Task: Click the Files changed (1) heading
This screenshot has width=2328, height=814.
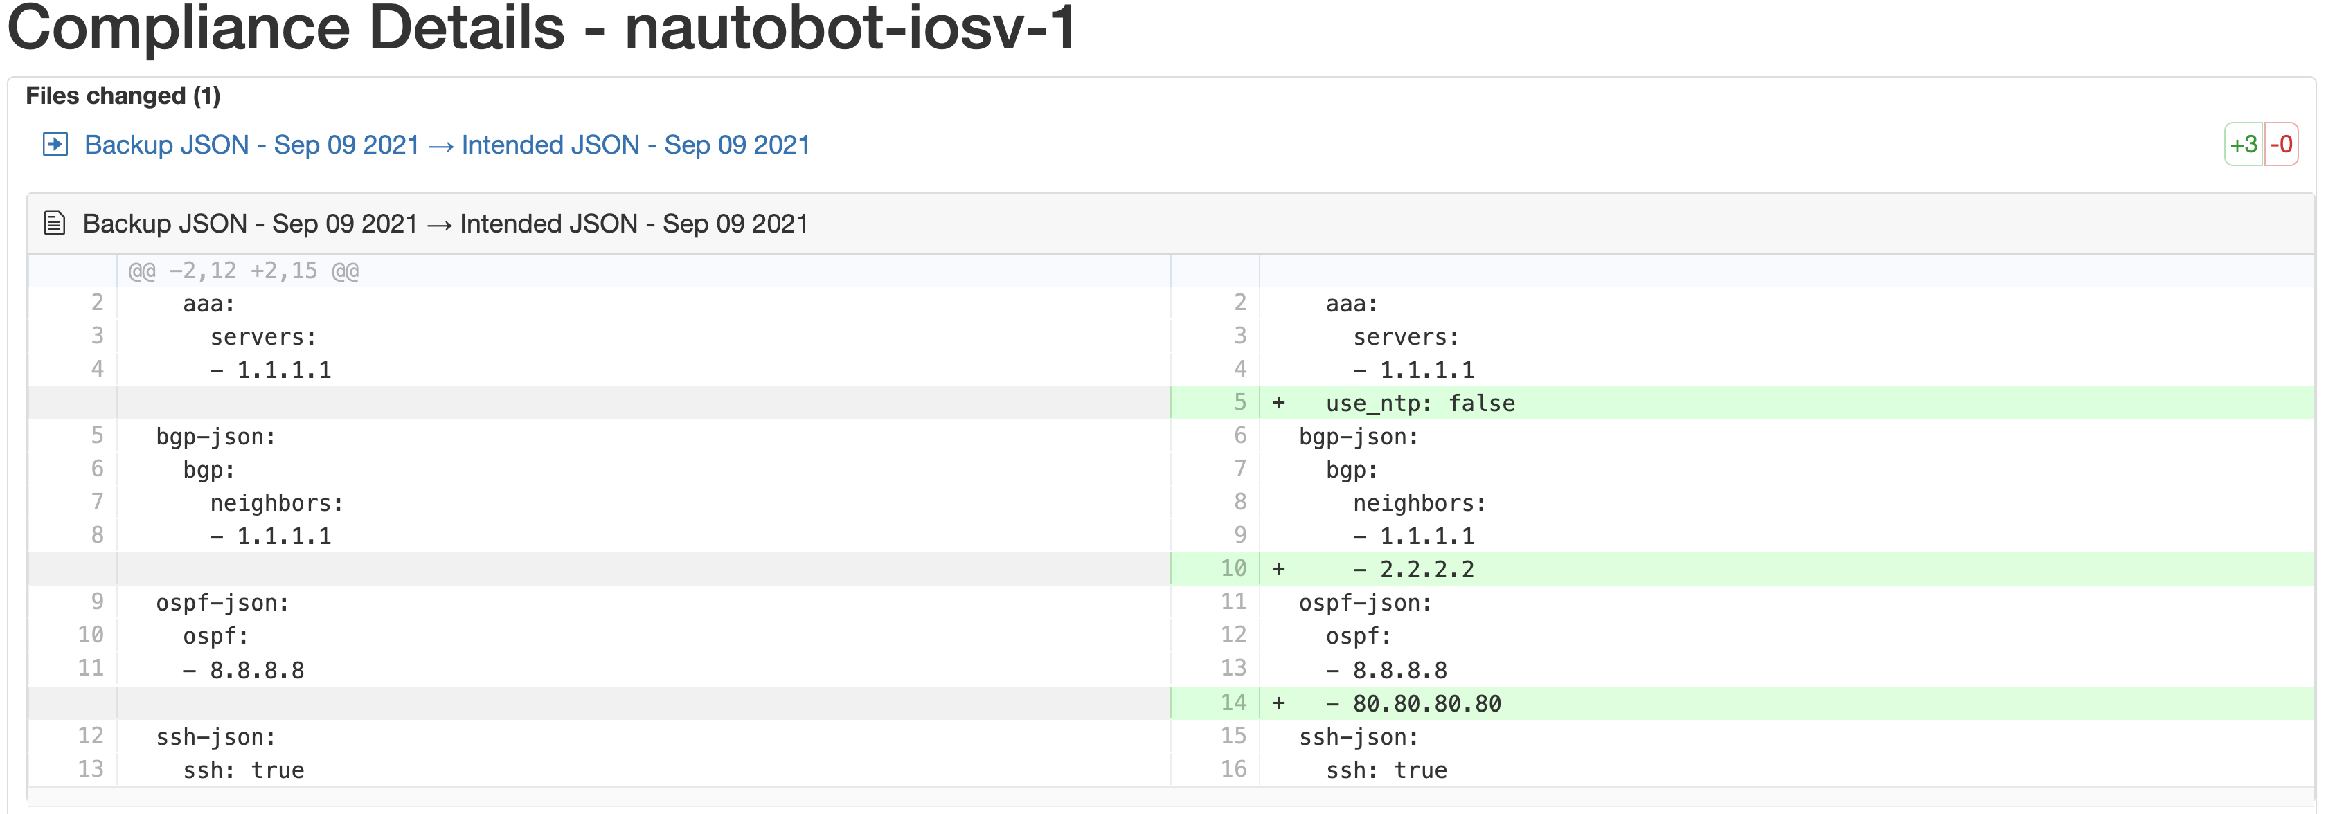Action: 123,96
